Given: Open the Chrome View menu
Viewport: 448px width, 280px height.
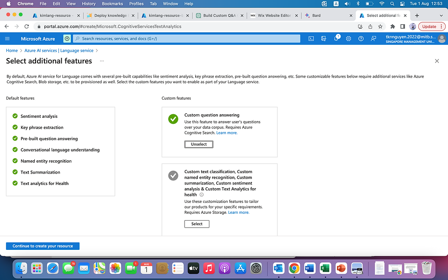Looking at the screenshot, I should coord(71,4).
